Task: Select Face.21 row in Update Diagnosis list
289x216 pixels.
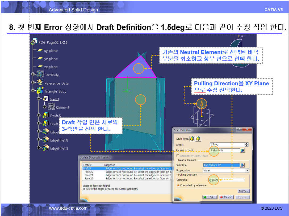Action: [x=89, y=175]
